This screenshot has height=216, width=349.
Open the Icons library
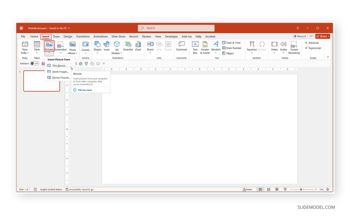pos(107,46)
